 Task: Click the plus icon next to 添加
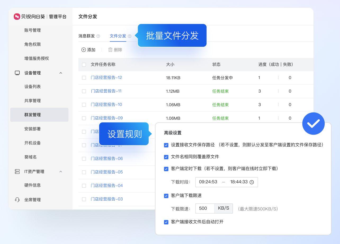(x=83, y=49)
